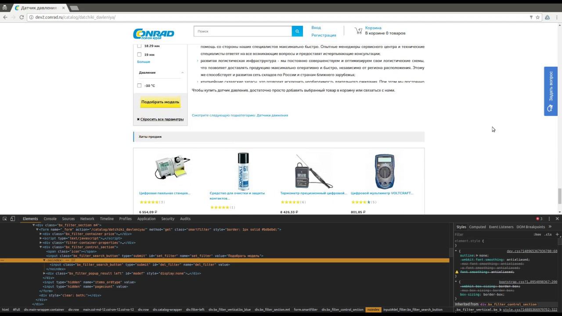Open the DOM Breakpoints tab
Screen dimensions: 562x316
pos(530,227)
